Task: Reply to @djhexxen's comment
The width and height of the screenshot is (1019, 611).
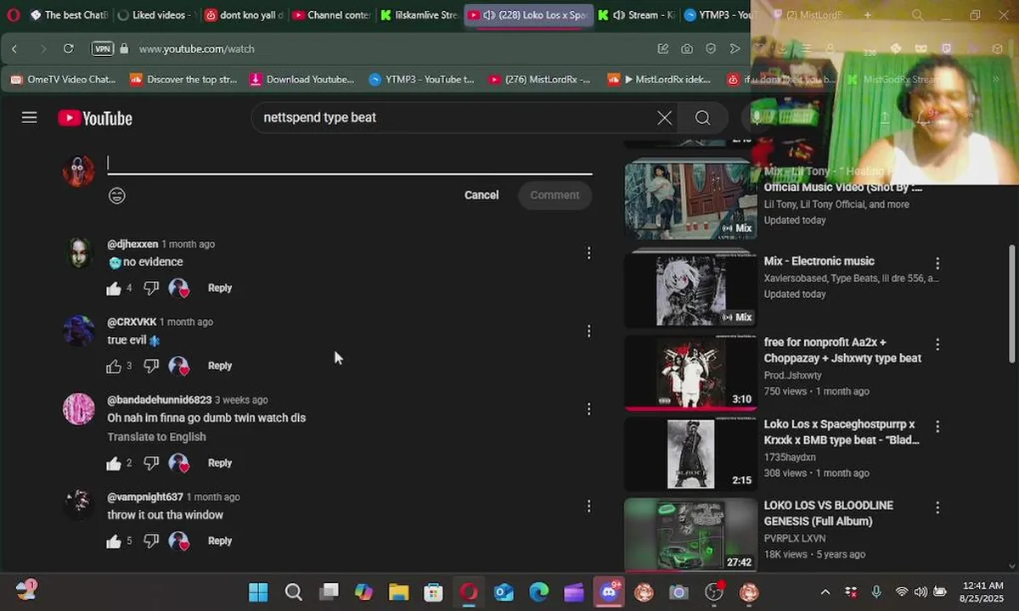Action: click(x=220, y=289)
